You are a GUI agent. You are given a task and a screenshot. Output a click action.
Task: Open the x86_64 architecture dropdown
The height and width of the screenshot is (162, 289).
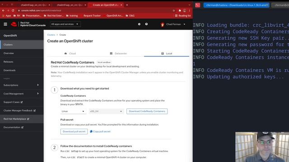[106, 111]
